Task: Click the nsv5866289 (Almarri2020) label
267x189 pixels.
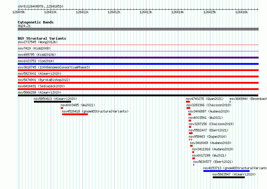Action: pos(40,92)
